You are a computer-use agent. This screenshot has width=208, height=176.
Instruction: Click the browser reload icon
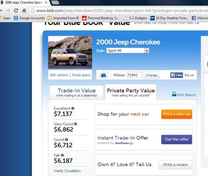tap(16, 11)
